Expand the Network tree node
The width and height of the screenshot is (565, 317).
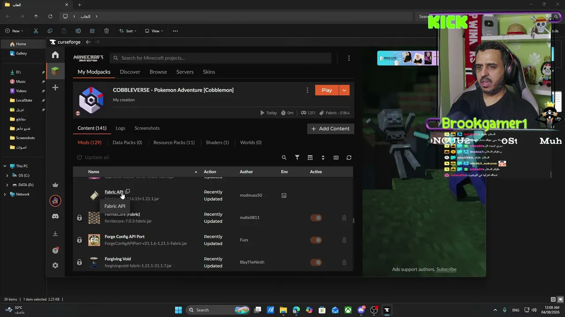coord(5,194)
